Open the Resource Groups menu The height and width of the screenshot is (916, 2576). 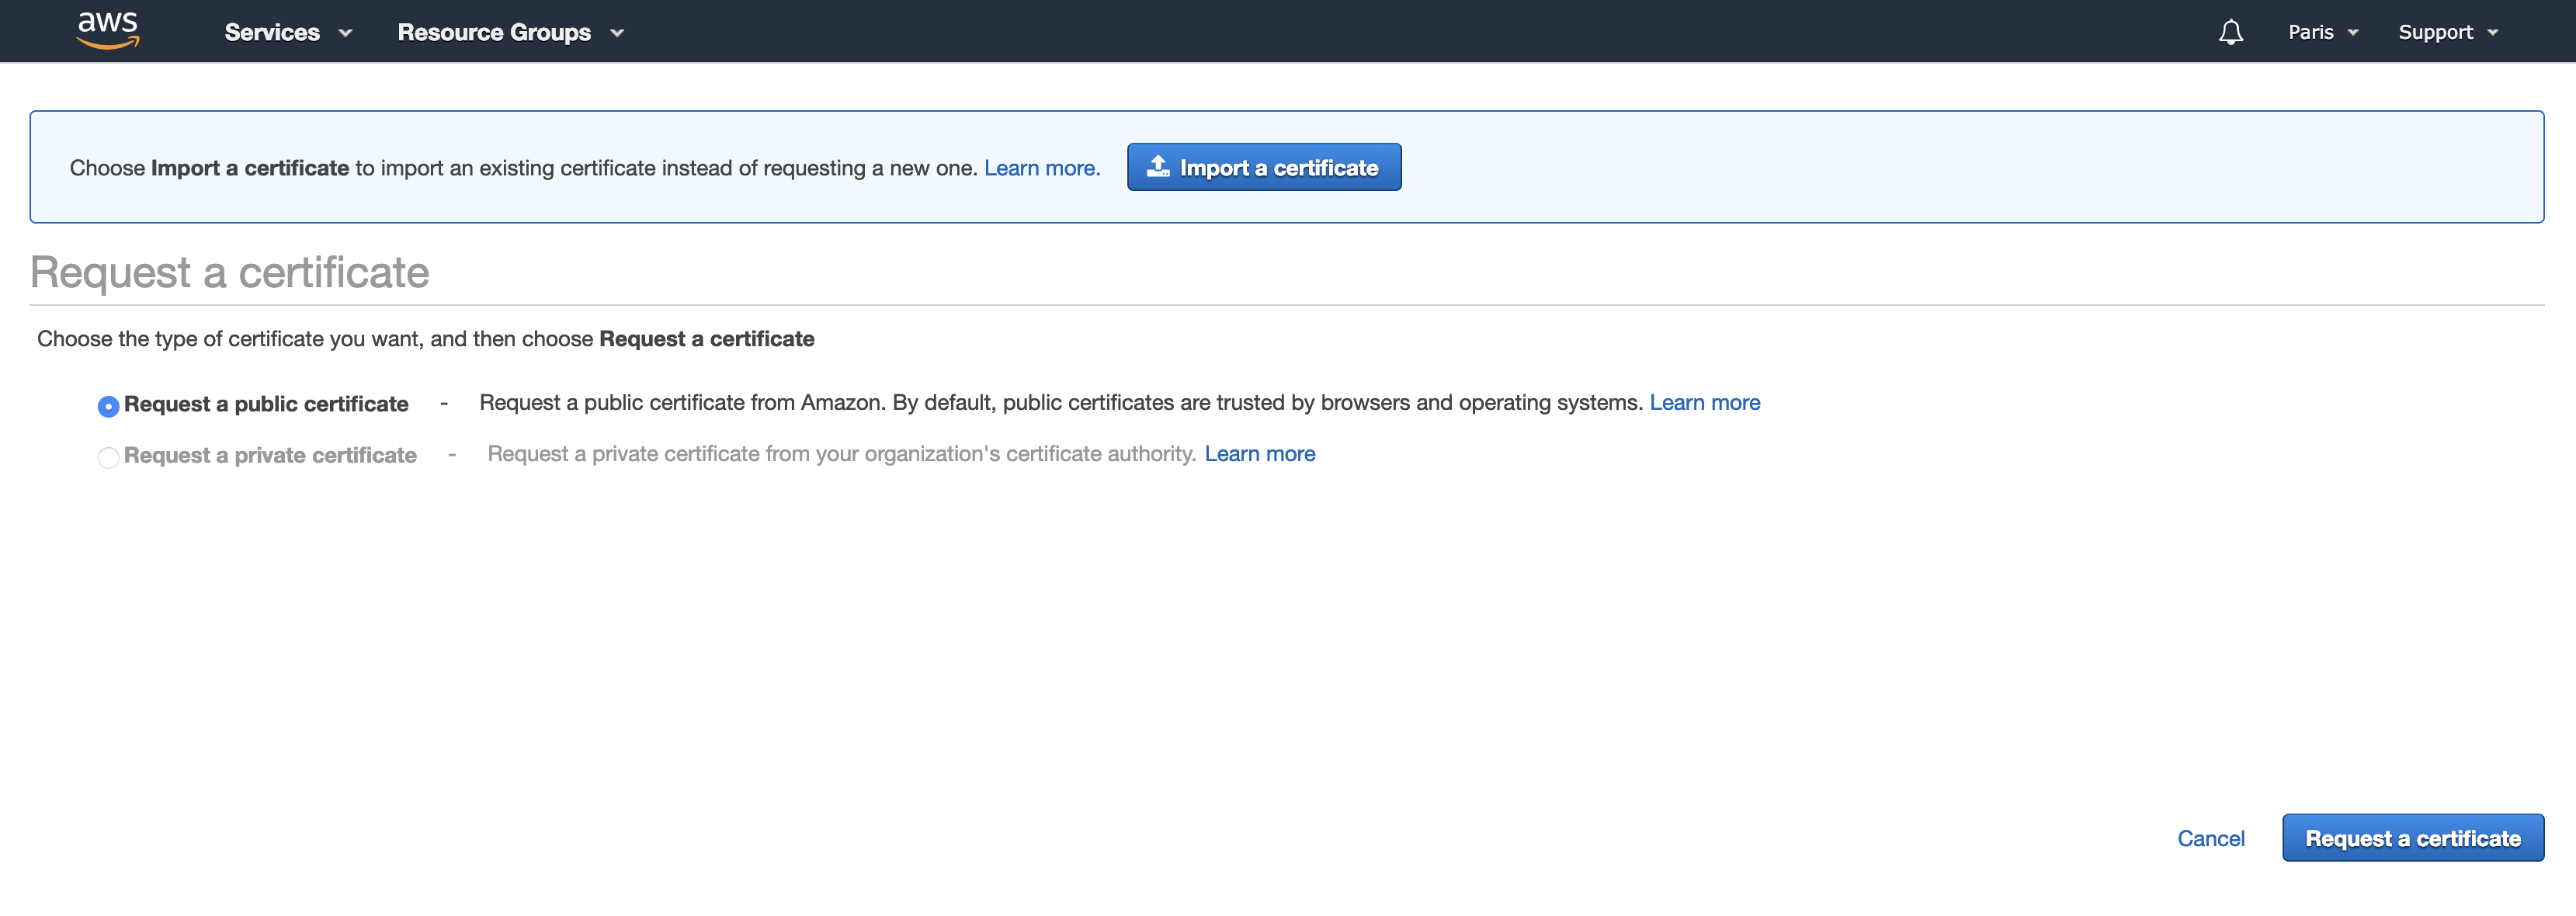494,33
